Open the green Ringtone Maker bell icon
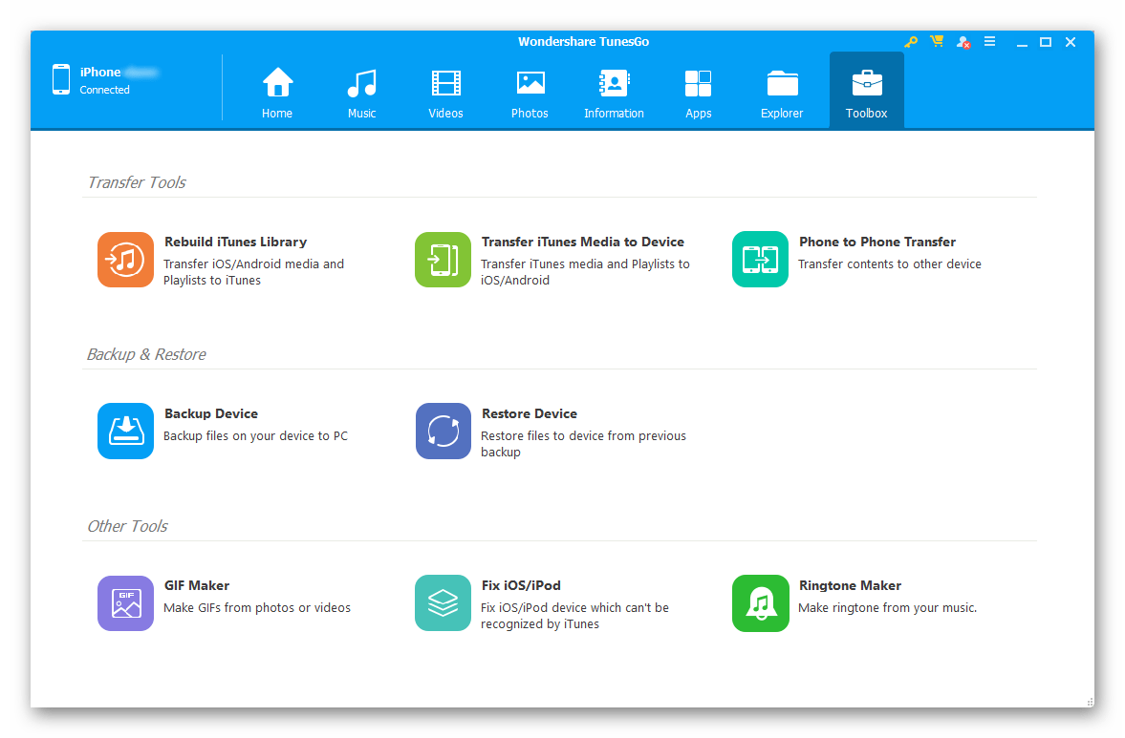 [x=760, y=603]
